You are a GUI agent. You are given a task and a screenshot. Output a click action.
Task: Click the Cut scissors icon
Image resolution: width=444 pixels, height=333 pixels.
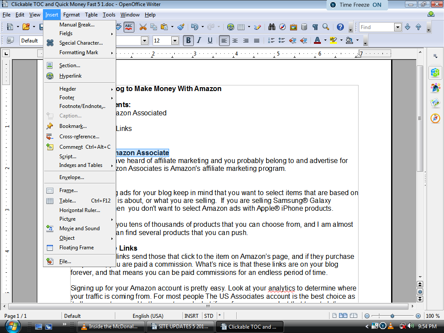(143, 27)
